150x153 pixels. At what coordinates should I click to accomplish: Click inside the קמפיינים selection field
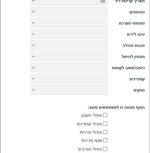click(69, 79)
